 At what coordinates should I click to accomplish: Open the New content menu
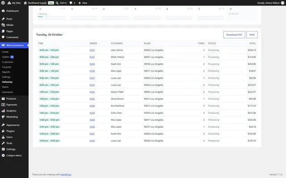pyautogui.click(x=82, y=3)
